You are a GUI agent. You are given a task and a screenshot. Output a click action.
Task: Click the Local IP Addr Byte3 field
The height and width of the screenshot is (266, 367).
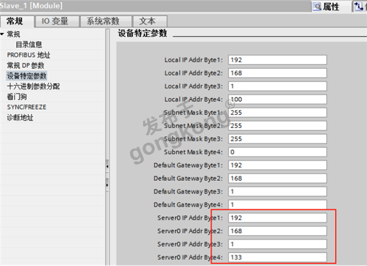pos(277,86)
